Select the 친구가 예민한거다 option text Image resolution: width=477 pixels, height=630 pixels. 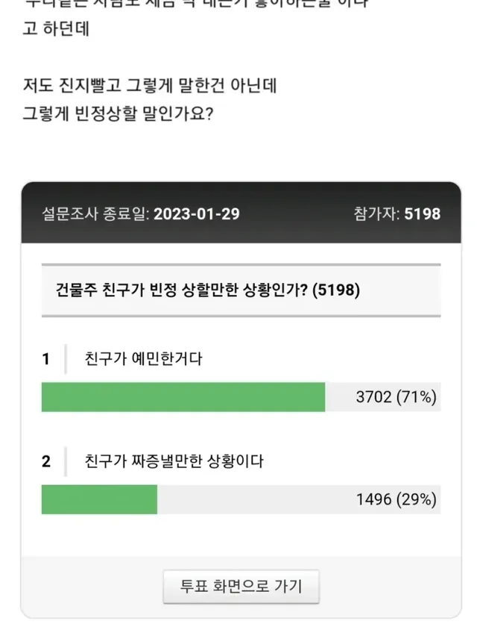pyautogui.click(x=144, y=359)
